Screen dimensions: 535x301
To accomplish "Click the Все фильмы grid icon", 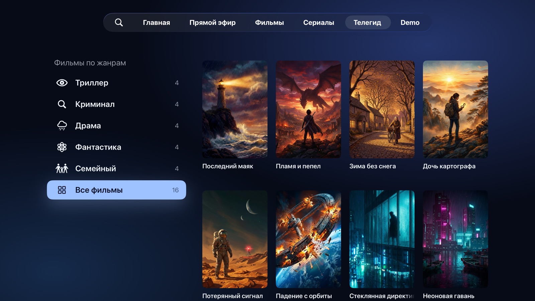I will [62, 190].
